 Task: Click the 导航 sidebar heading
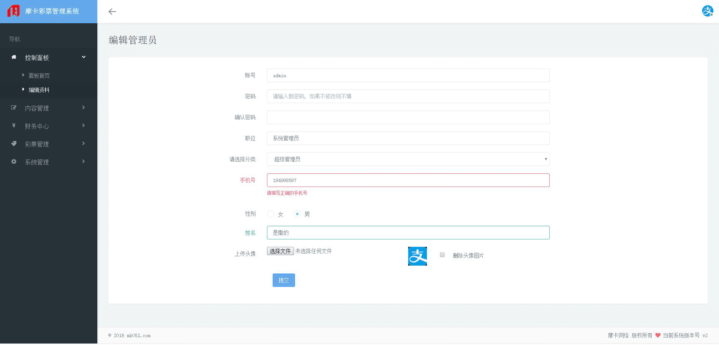point(15,39)
